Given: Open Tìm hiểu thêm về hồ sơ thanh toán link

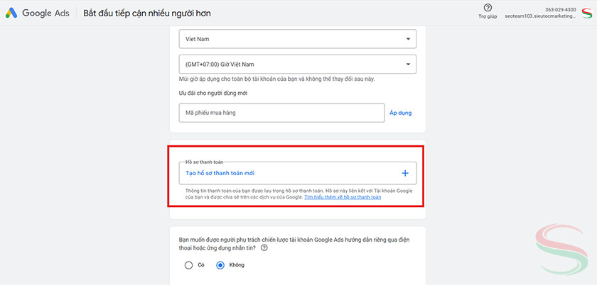Looking at the screenshot, I should pos(343,197).
